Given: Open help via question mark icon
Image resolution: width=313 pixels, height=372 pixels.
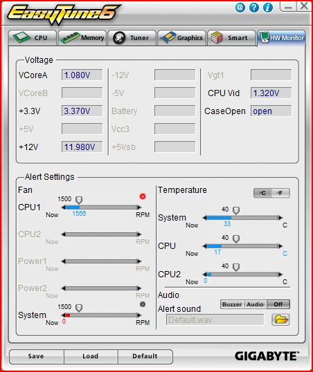Looking at the screenshot, I should pos(254,8).
